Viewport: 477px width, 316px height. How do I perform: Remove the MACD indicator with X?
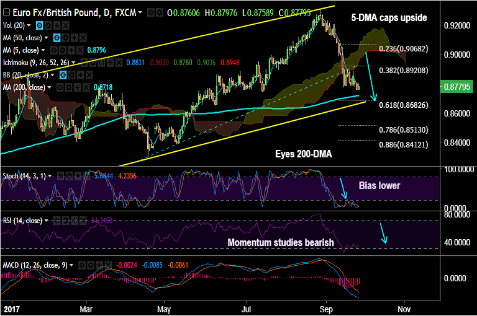tap(108, 265)
